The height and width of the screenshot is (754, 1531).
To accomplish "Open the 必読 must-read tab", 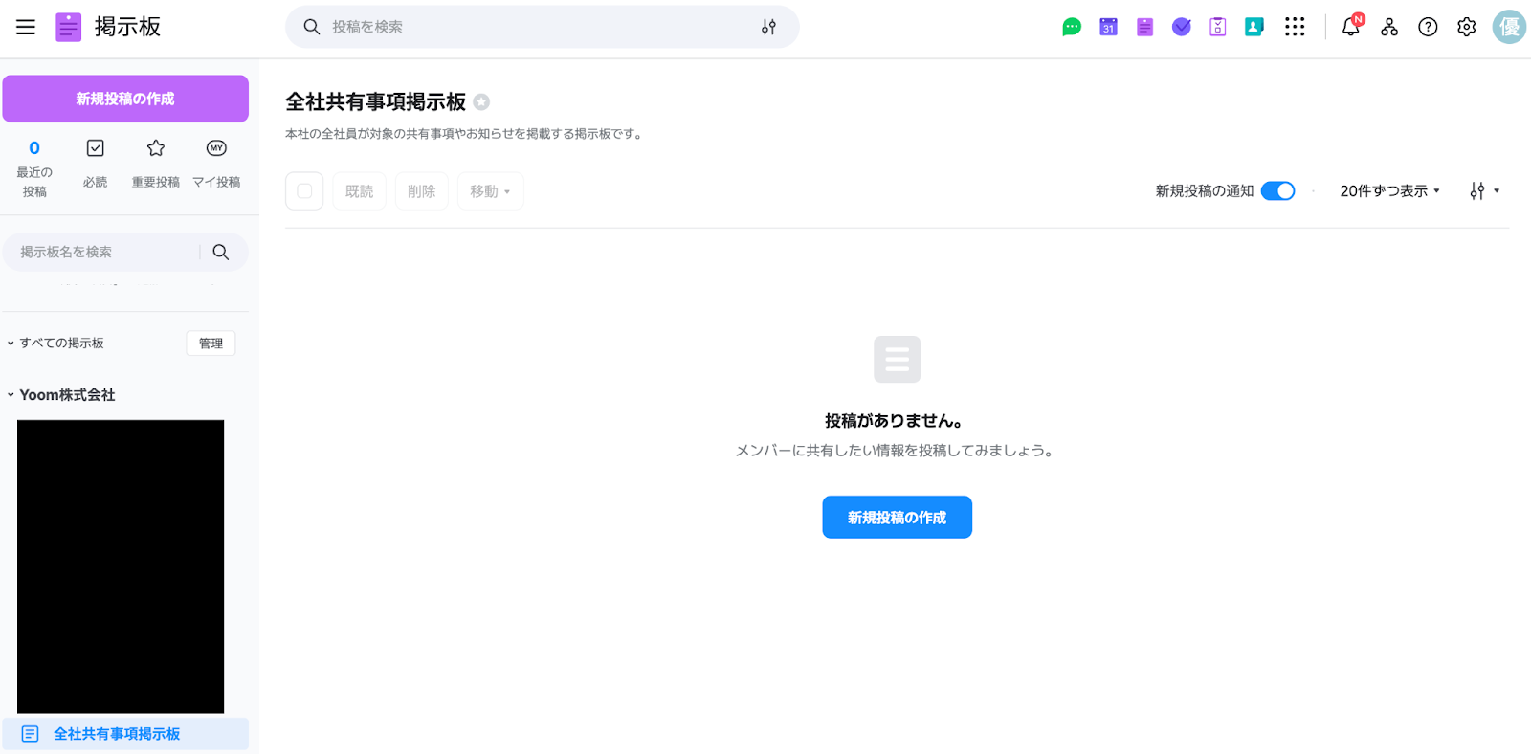I will point(95,162).
